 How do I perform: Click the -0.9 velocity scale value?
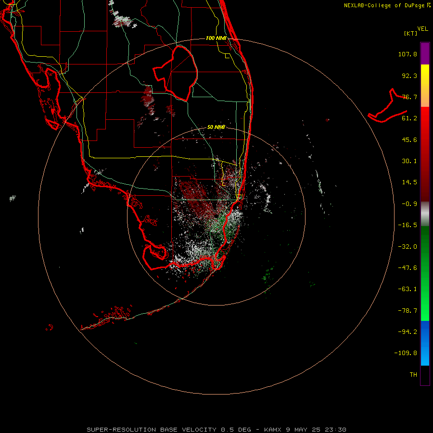click(x=409, y=204)
